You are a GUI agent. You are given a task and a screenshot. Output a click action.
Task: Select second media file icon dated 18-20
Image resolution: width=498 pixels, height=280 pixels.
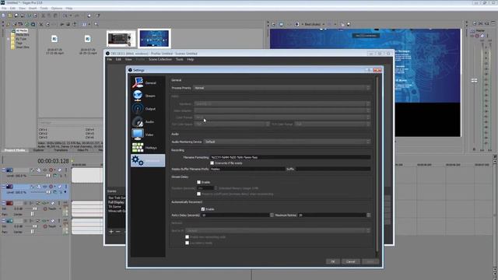(x=87, y=39)
